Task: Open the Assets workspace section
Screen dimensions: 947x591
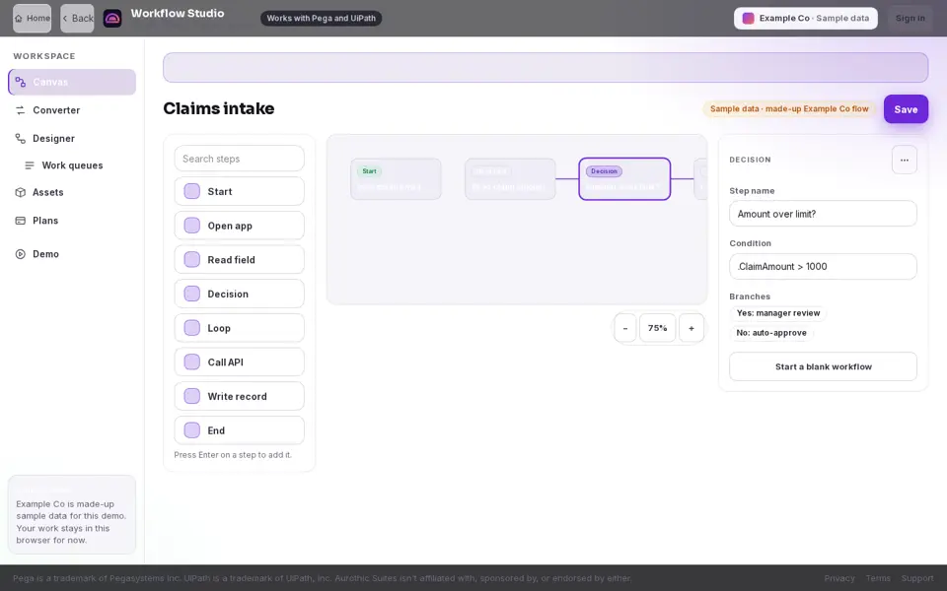Action: pyautogui.click(x=72, y=192)
